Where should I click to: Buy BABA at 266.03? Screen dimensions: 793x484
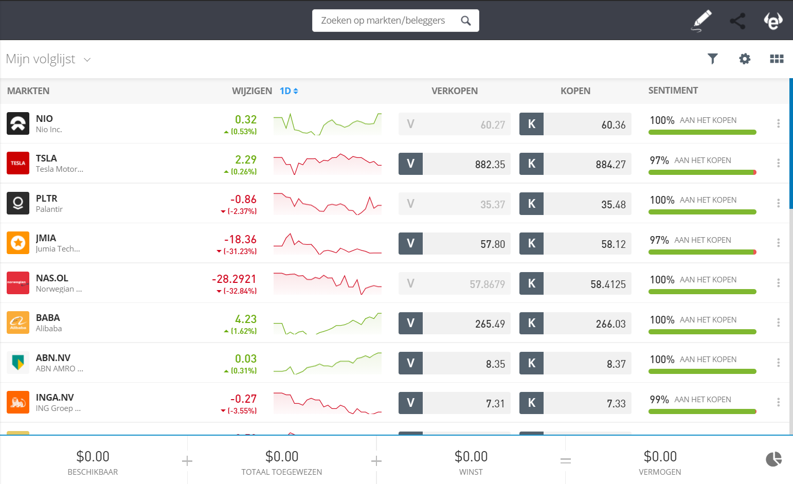(x=575, y=323)
